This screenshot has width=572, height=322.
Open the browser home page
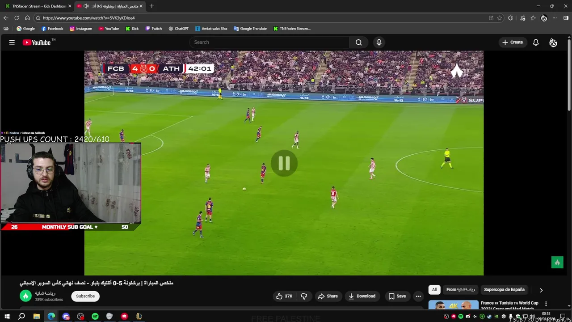[x=27, y=18]
